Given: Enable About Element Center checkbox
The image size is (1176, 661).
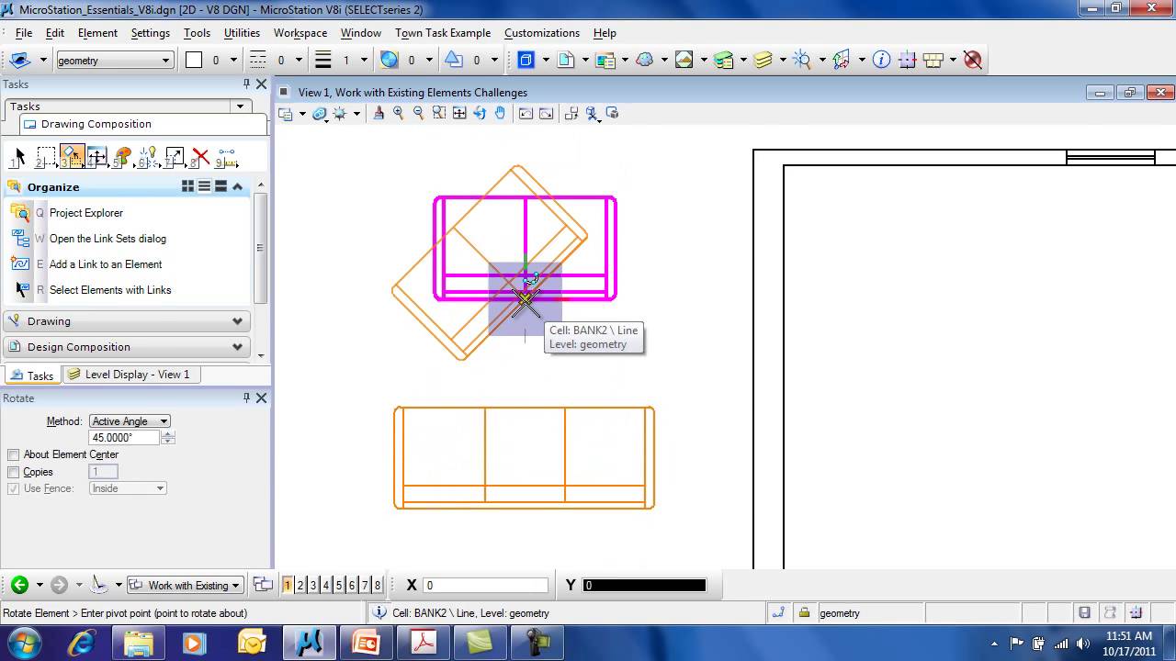Looking at the screenshot, I should tap(13, 454).
